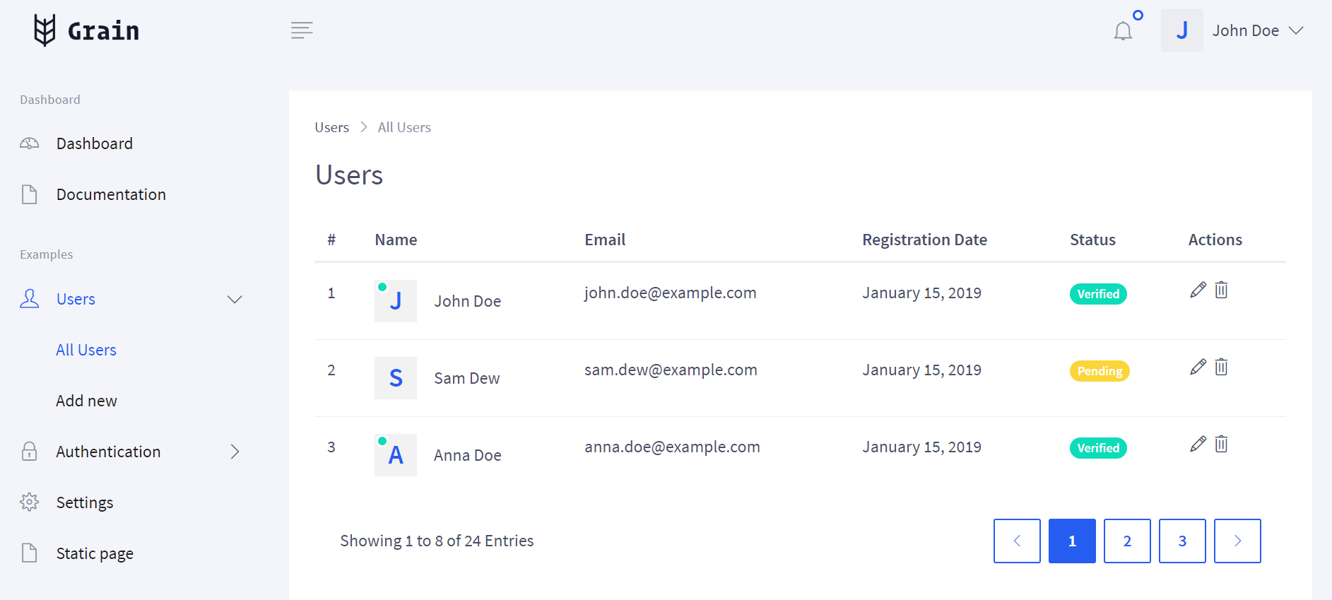
Task: Click the Grain brand name text
Action: (x=103, y=31)
